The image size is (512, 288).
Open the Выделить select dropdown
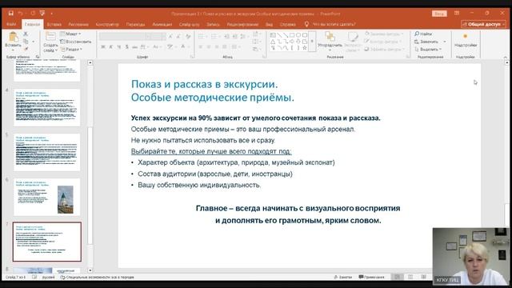[x=428, y=50]
